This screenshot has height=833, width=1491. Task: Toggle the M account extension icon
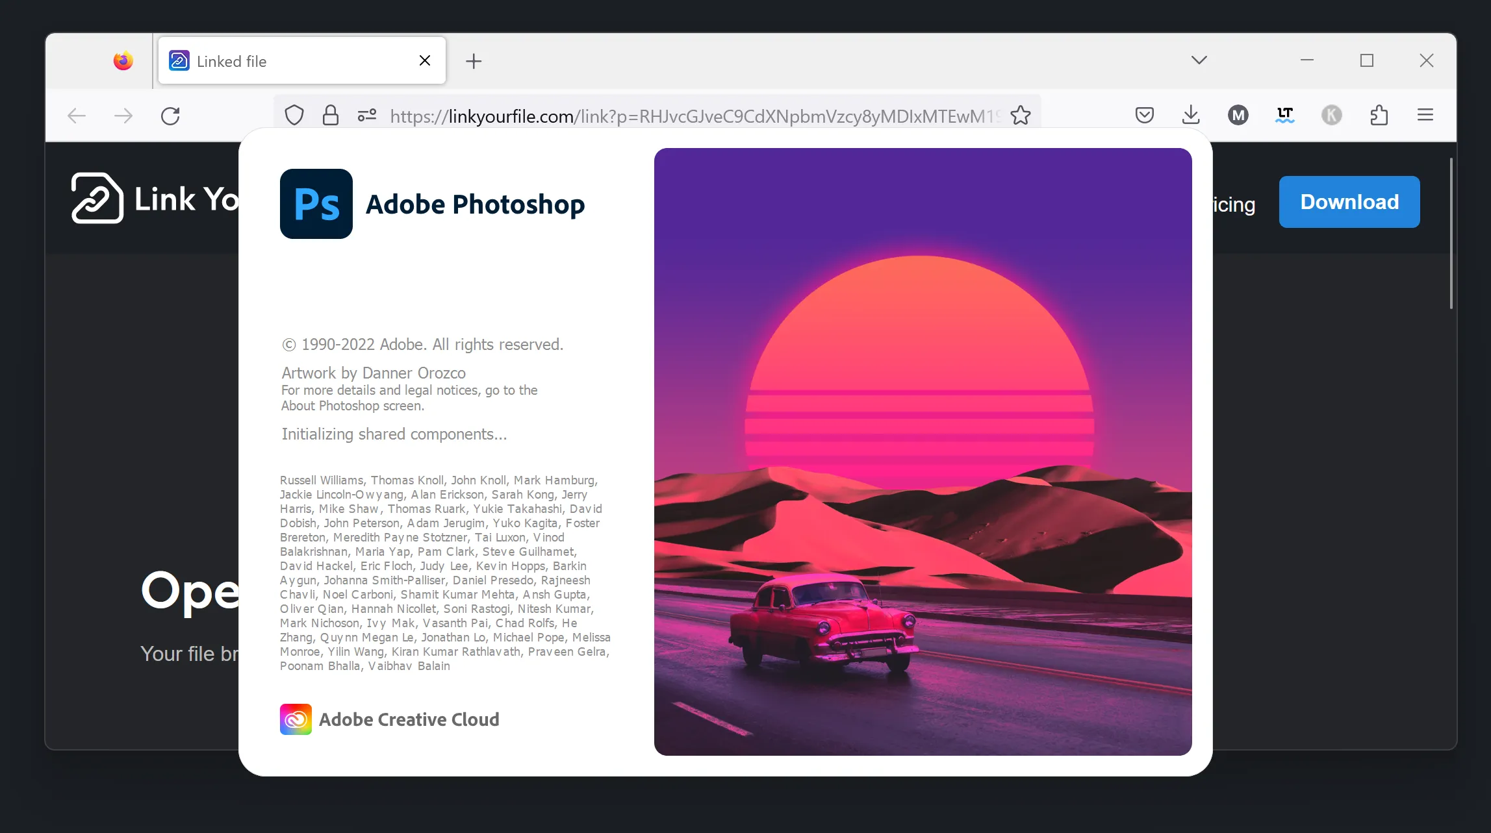pos(1238,115)
